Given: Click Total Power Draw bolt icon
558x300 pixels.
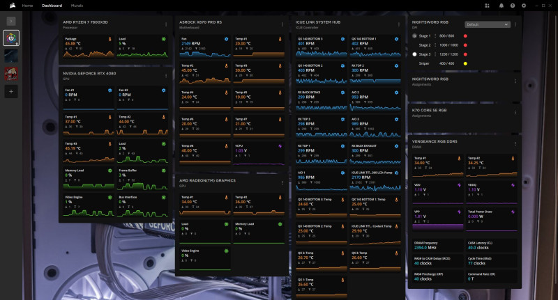Looking at the screenshot, I should point(513,212).
